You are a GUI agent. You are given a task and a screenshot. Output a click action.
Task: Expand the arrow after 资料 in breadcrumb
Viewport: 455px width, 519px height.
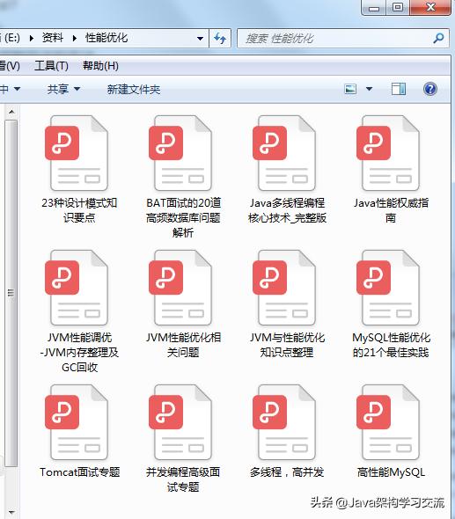coord(75,39)
